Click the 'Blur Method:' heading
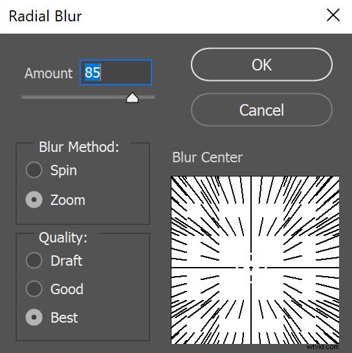The height and width of the screenshot is (353, 352). pos(79,147)
